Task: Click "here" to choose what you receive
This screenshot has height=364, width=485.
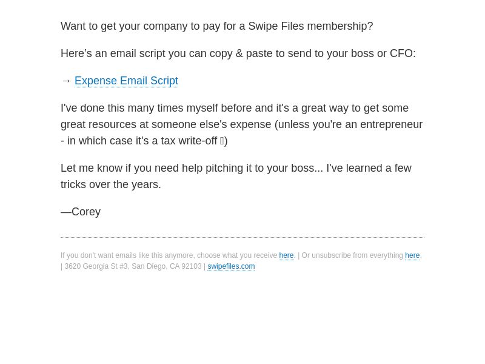Action: [x=286, y=255]
